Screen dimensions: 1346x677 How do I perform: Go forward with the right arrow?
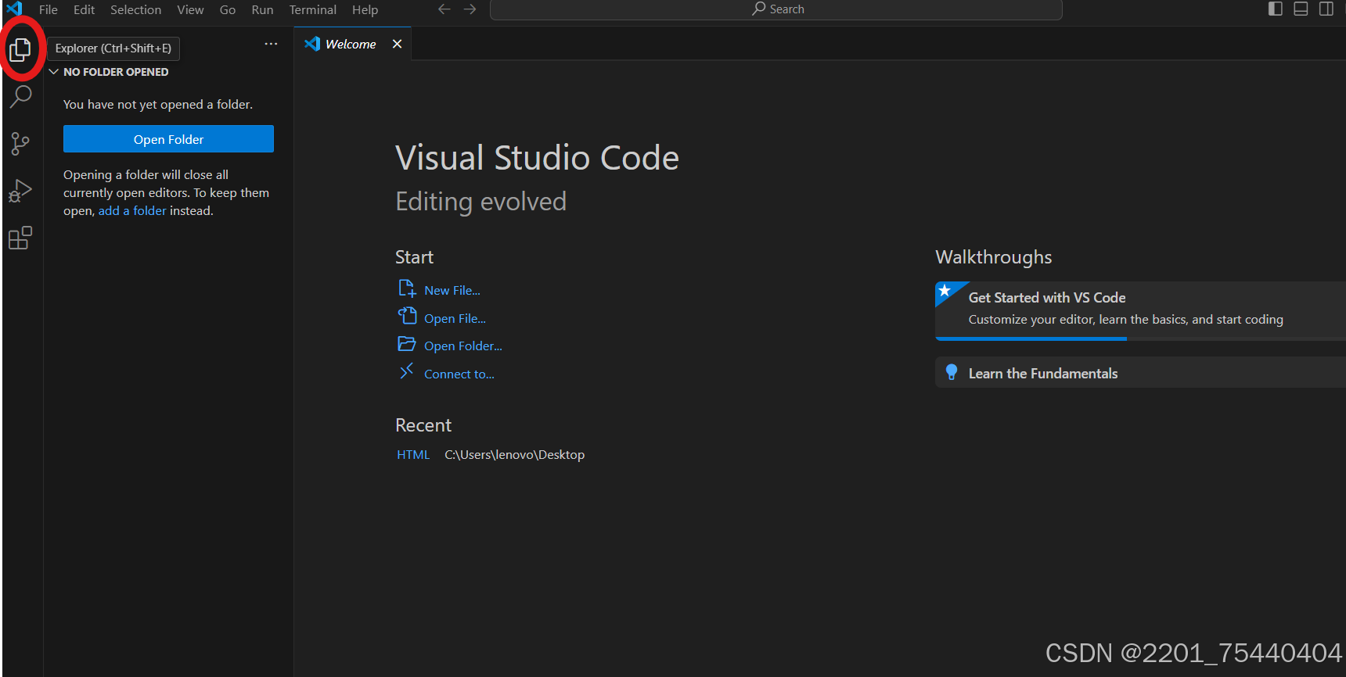[x=470, y=9]
